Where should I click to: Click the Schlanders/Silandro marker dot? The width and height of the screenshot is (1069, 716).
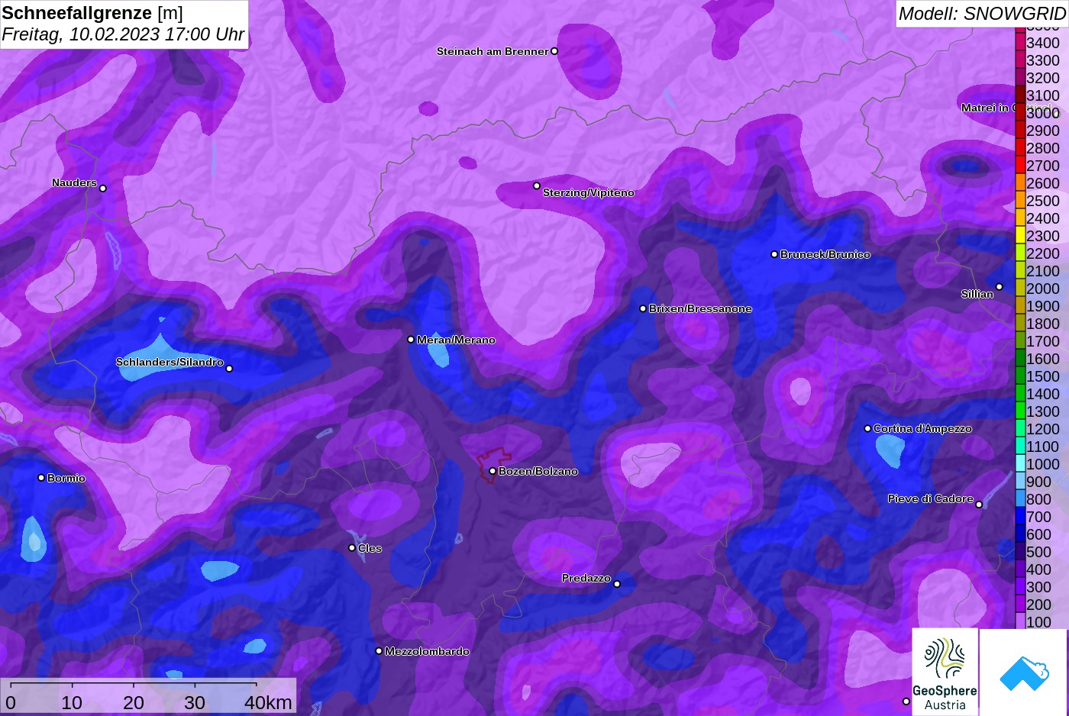(229, 369)
